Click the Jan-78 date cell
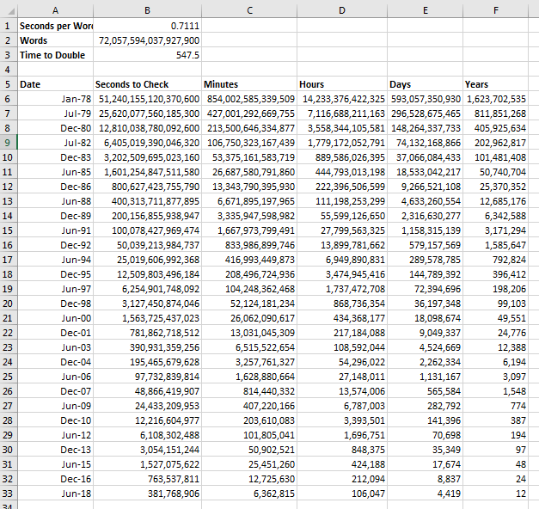This screenshot has width=539, height=509. tap(55, 99)
